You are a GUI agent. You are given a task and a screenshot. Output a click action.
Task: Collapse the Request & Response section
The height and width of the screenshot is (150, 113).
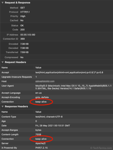(x=3, y=3)
